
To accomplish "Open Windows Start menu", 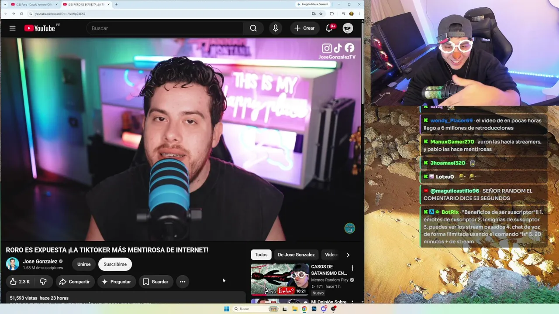I will tap(226, 309).
